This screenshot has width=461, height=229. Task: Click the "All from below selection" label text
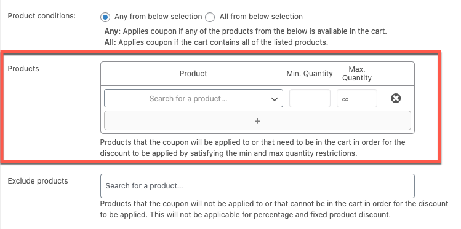(261, 17)
